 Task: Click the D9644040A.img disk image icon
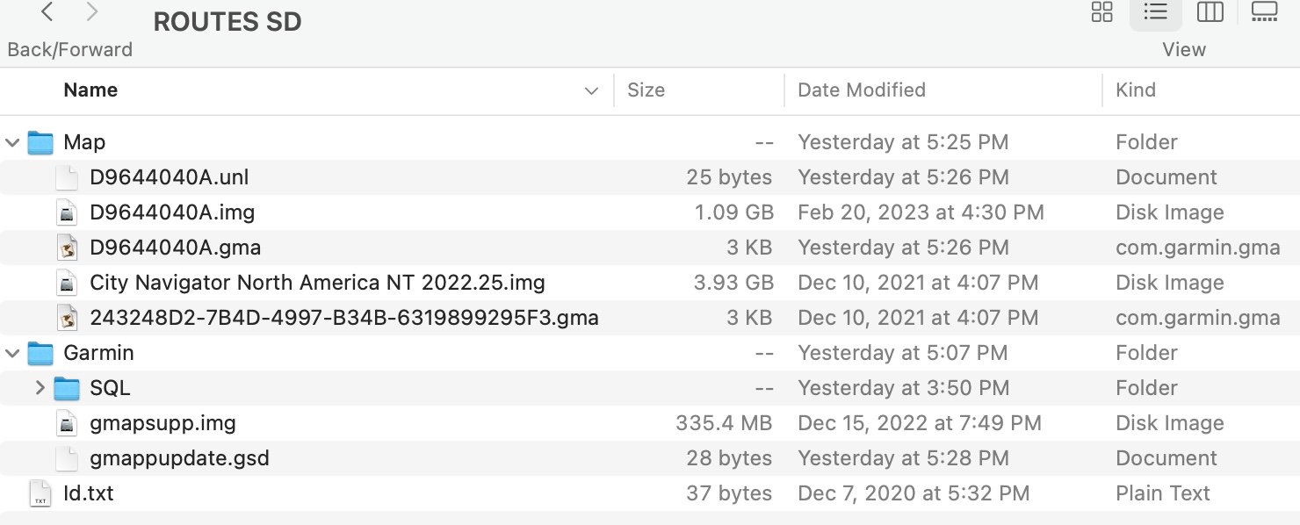click(x=67, y=212)
